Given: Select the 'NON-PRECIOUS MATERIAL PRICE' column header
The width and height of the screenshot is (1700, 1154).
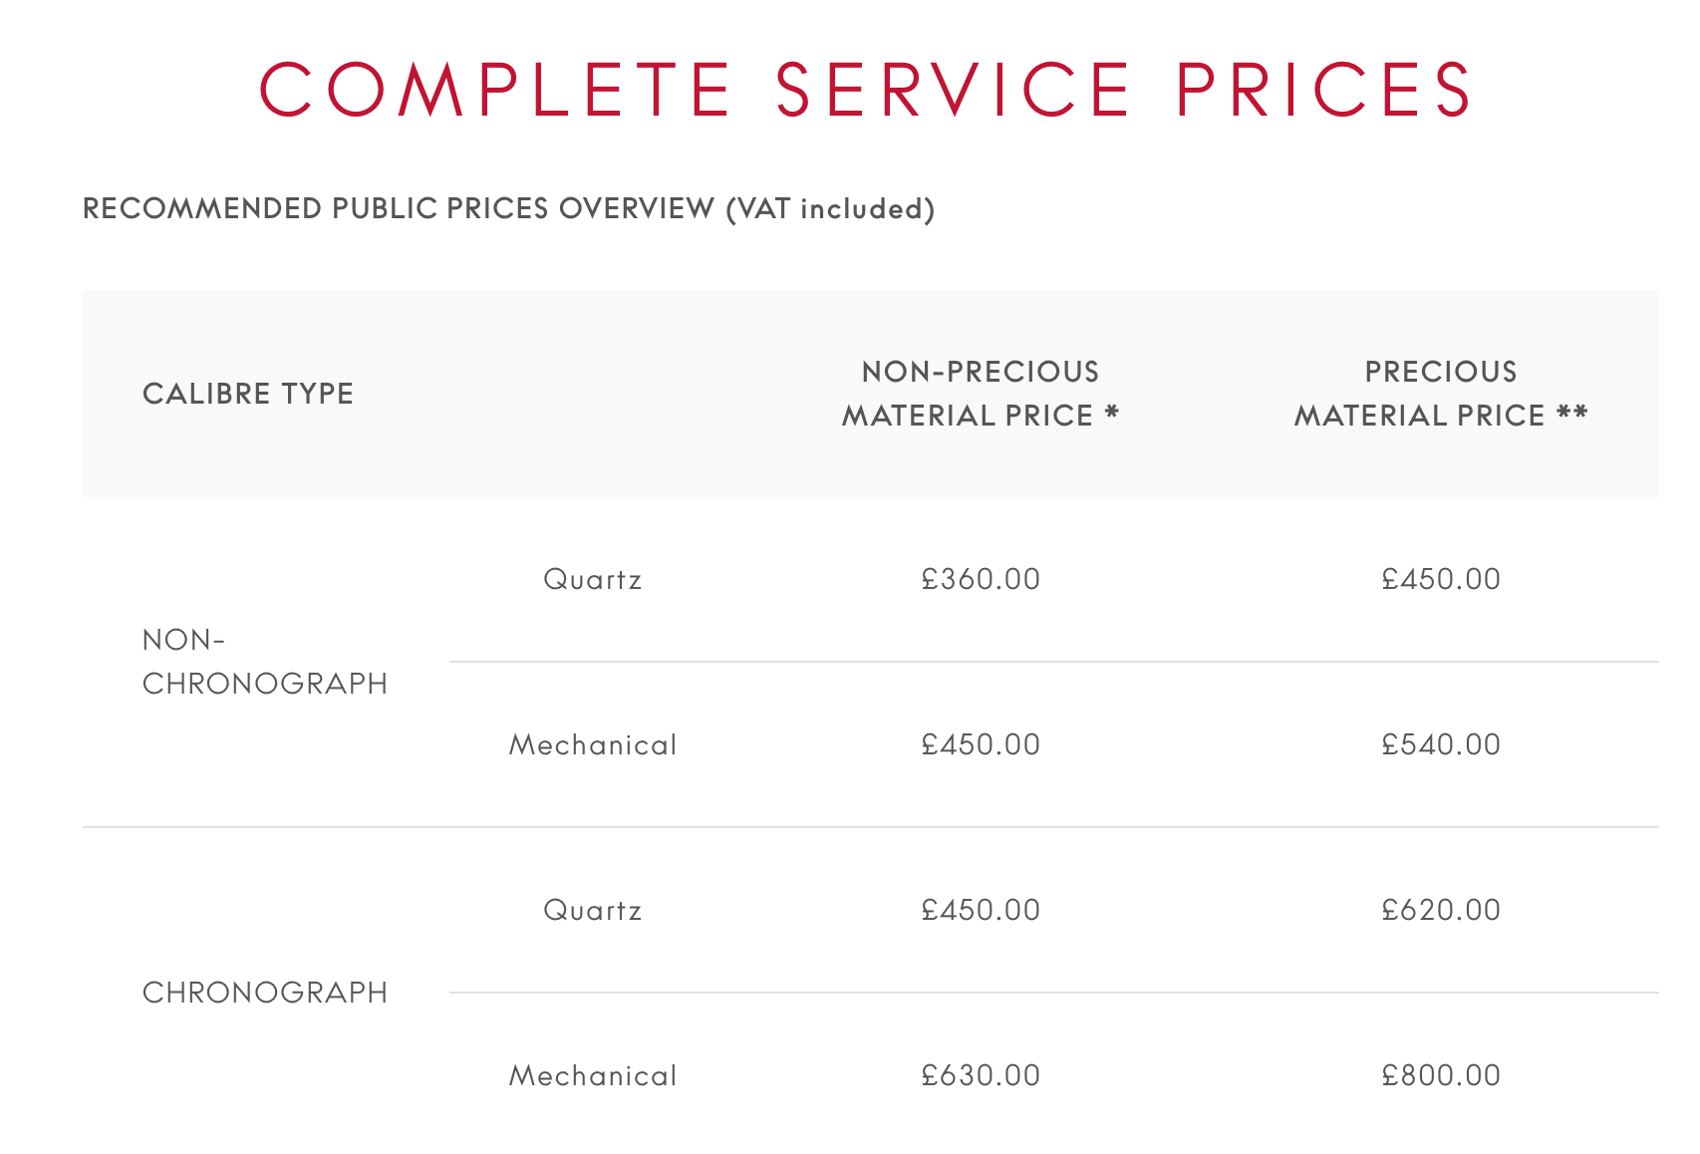Looking at the screenshot, I should [981, 394].
